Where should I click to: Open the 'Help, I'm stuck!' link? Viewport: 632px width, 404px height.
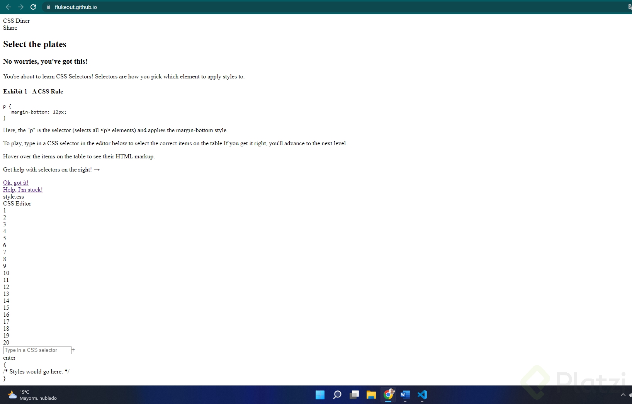[22, 189]
